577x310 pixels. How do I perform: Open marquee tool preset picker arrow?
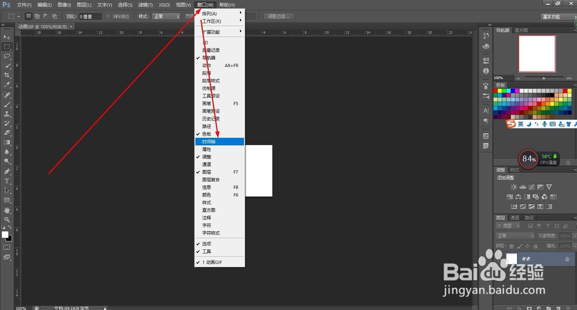18,17
